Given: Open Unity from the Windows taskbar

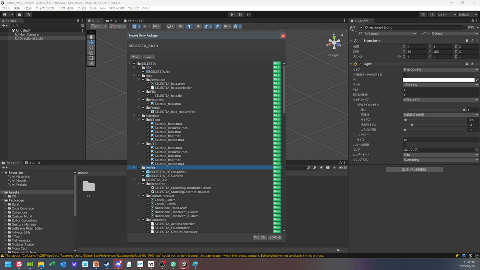Looking at the screenshot, I should (184, 264).
